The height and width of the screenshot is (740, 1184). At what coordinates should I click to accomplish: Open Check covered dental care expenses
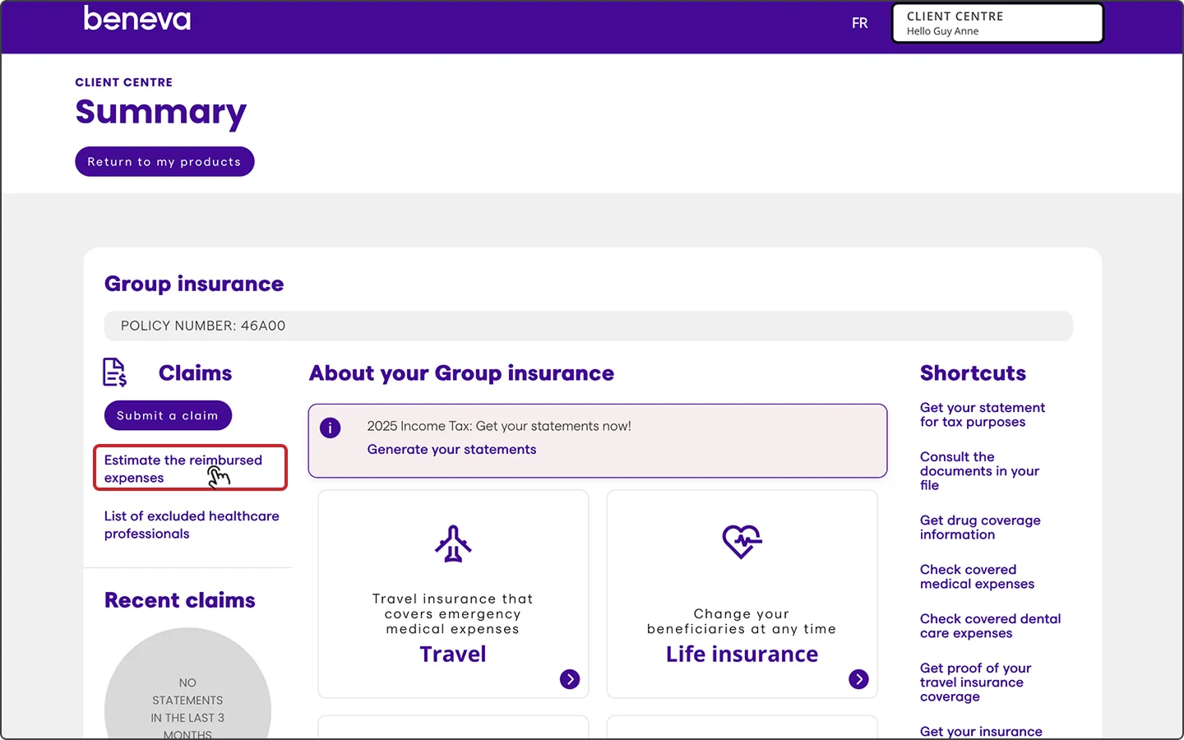click(989, 626)
